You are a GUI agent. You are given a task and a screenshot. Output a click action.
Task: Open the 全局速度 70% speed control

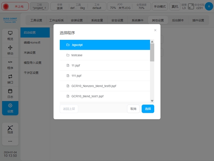pos(141,6)
